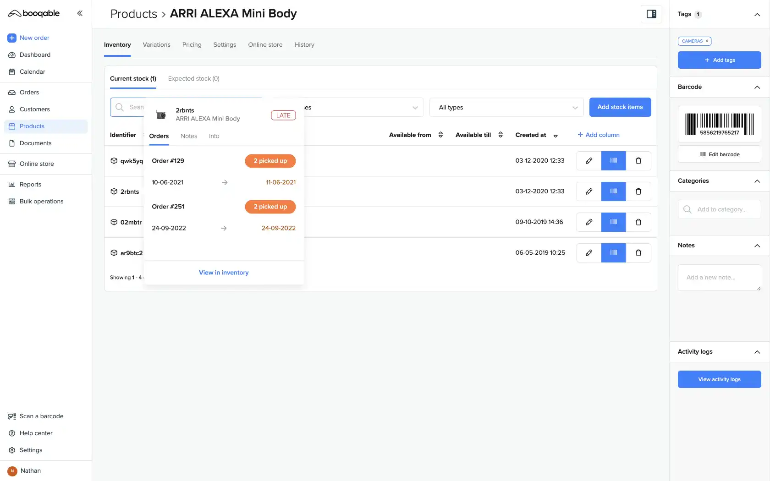Switch to Pricing tab
Screen dimensions: 770x481
[x=192, y=45]
